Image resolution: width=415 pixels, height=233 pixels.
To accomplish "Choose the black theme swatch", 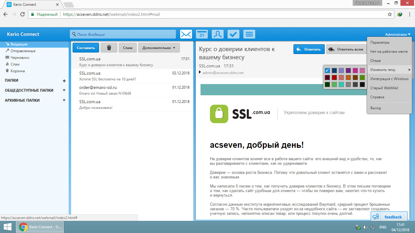I will coord(362,84).
